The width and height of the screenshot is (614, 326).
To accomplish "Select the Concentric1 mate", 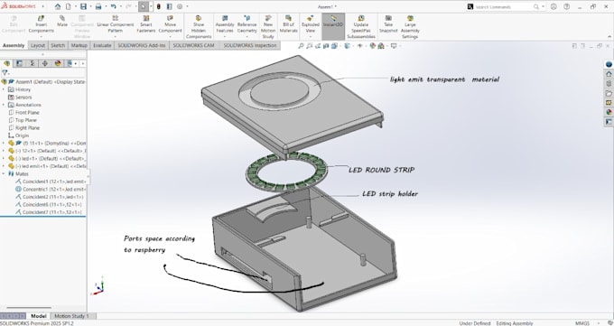I will (x=51, y=190).
